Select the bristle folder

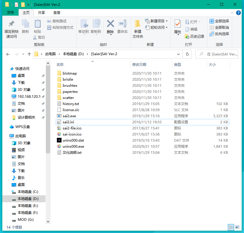[x=68, y=80]
